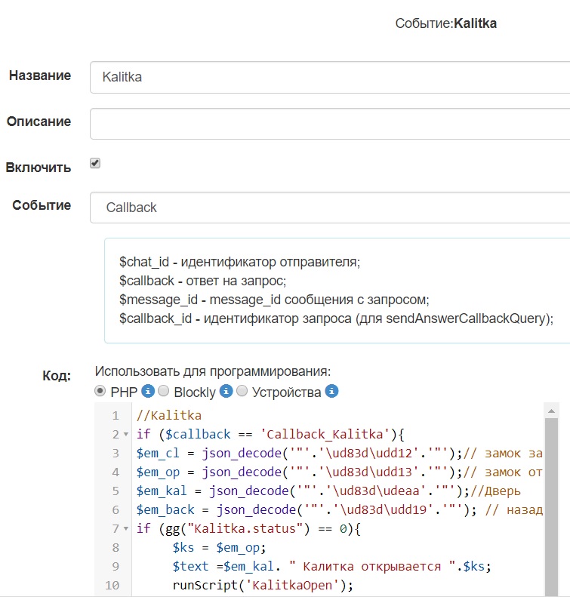Viewport: 570px width, 600px height.
Task: Select the Устройства radio button
Action: click(x=242, y=392)
